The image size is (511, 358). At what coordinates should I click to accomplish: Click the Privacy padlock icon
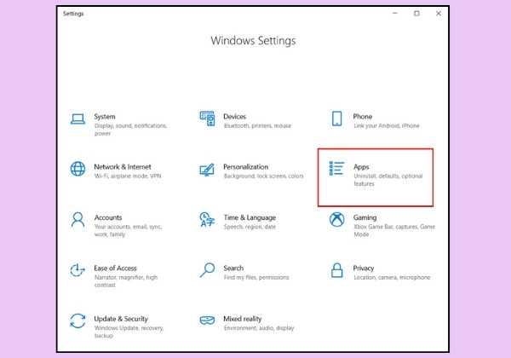[x=336, y=270]
